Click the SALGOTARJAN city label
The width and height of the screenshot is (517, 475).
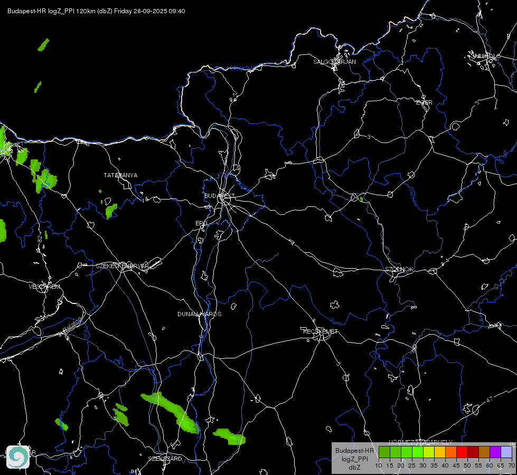click(x=334, y=62)
